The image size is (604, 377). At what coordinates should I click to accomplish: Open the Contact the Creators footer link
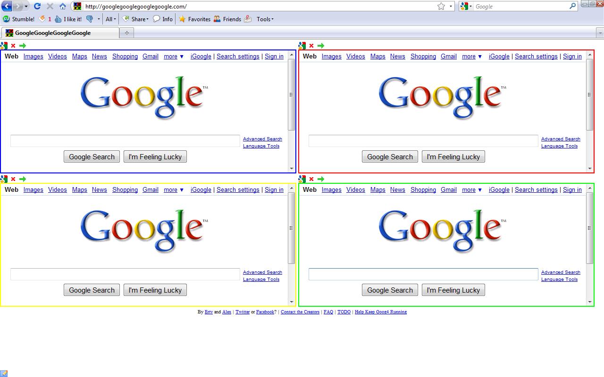(x=300, y=312)
